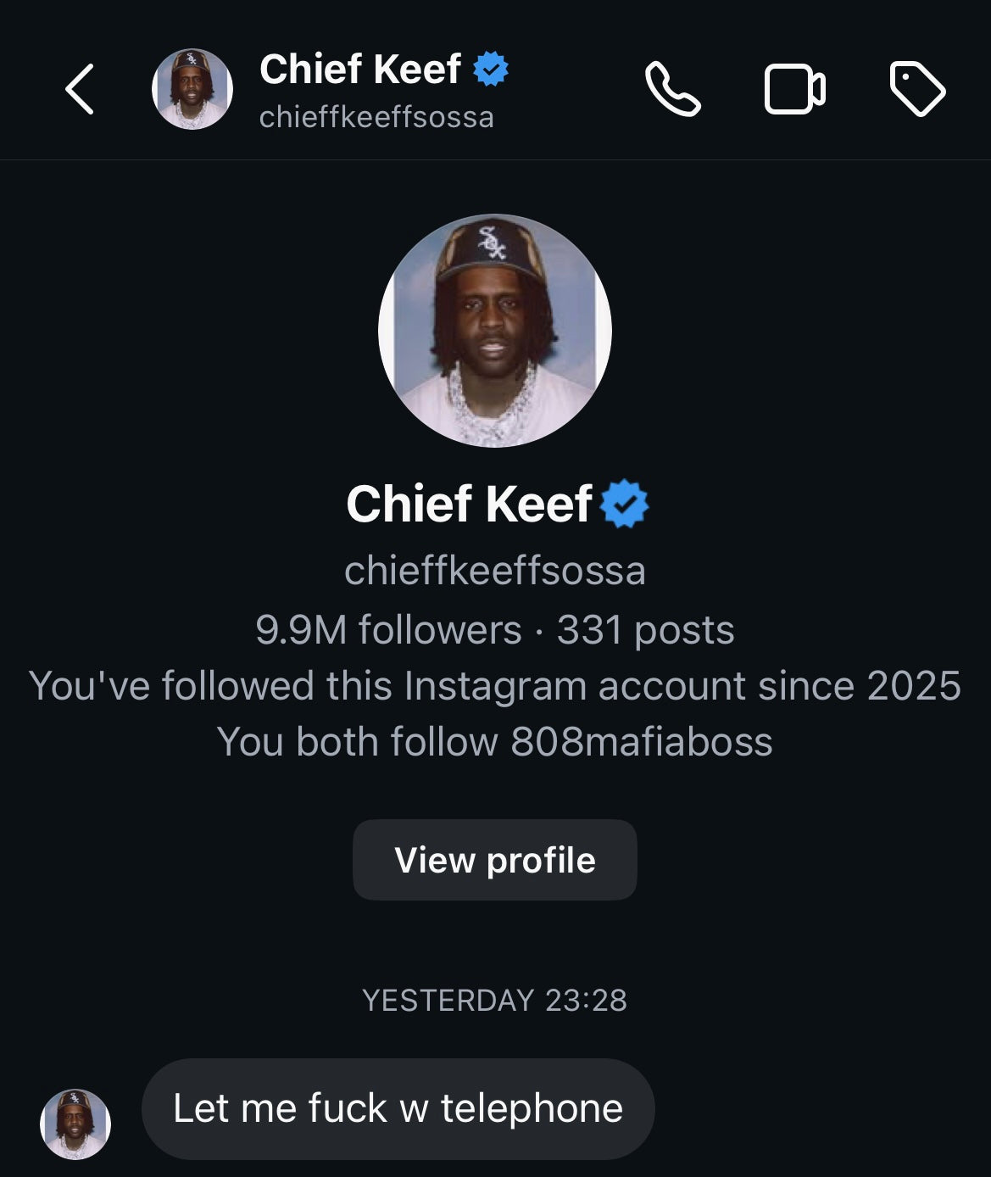
Task: Click the 331 posts count
Action: [645, 630]
